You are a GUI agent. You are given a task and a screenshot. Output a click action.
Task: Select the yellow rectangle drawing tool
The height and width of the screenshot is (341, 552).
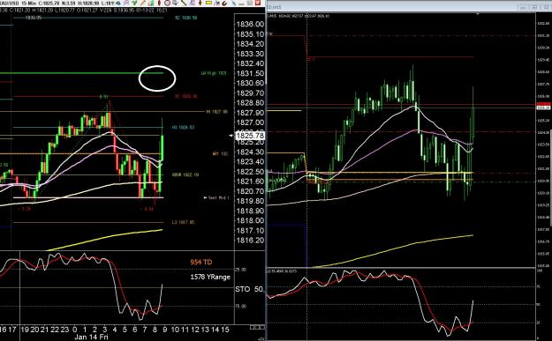(208, 3)
